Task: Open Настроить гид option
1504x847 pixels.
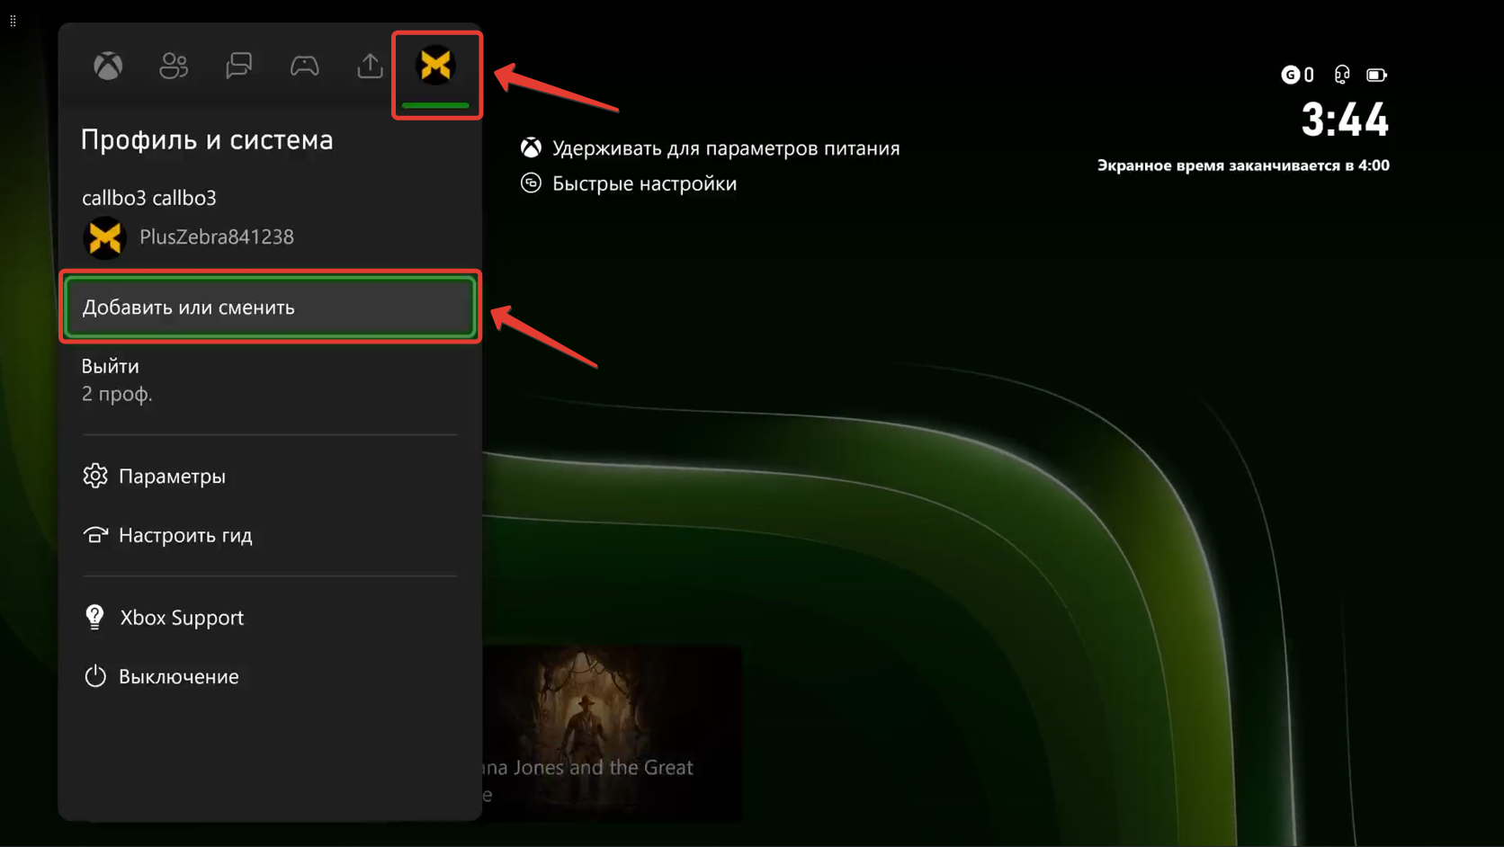Action: 185,535
